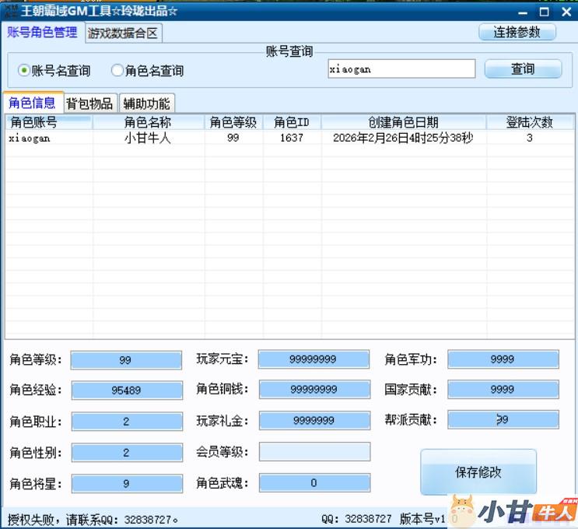
Task: Select the 角色信息 tab
Action: [33, 103]
